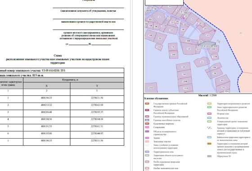Click parcel '236' on the map
Viewport: 252px width, 171px height.
coord(214,67)
